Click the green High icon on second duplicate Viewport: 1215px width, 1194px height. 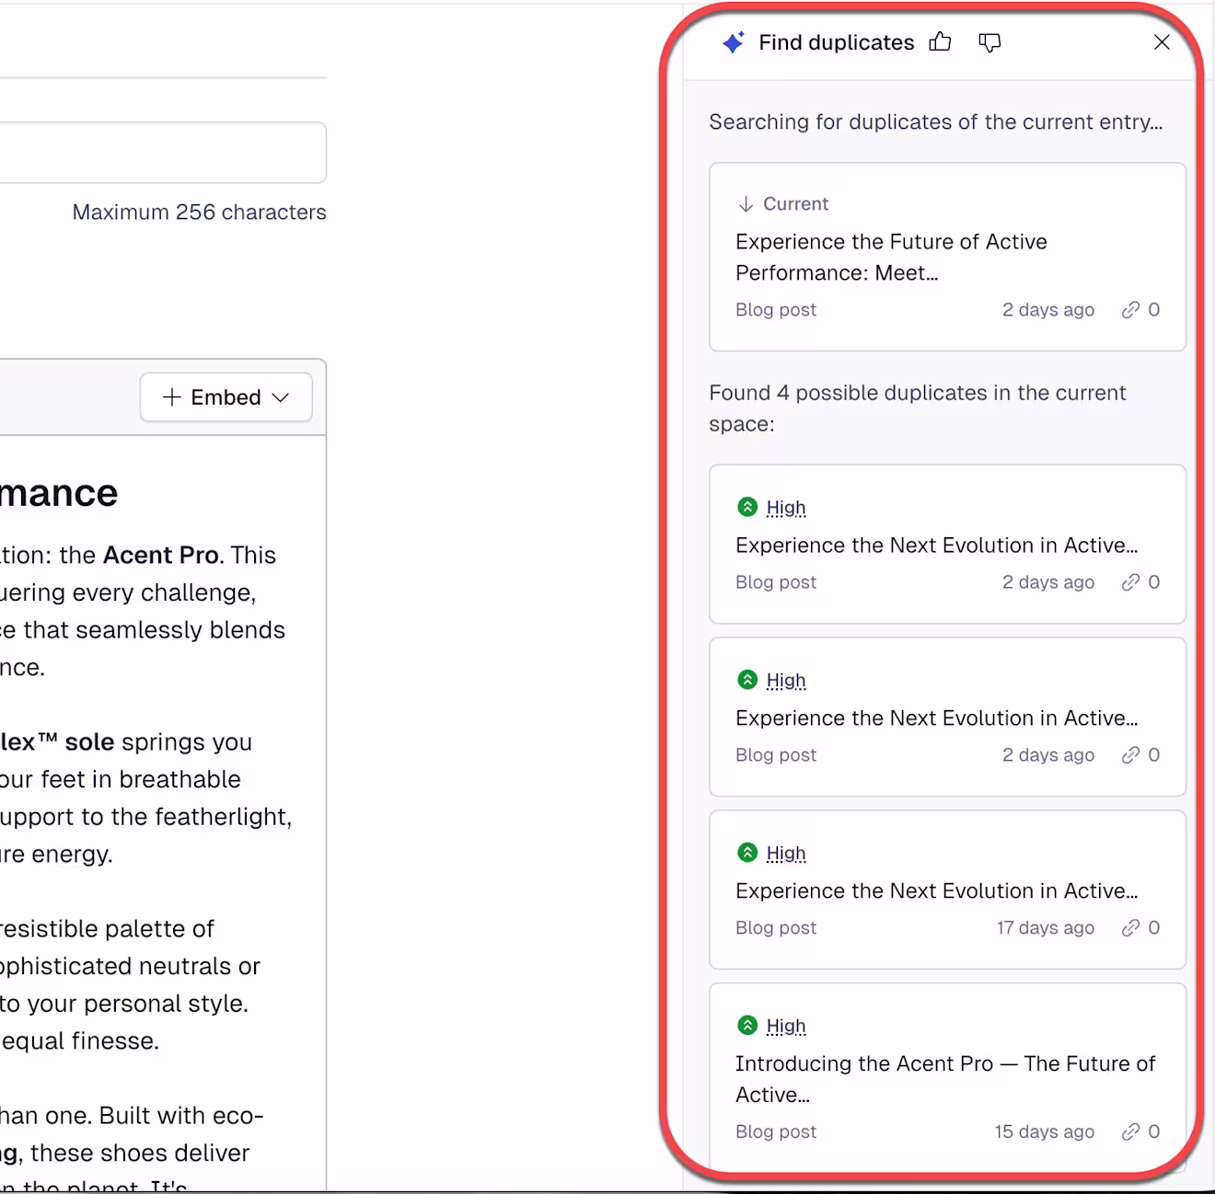tap(747, 680)
